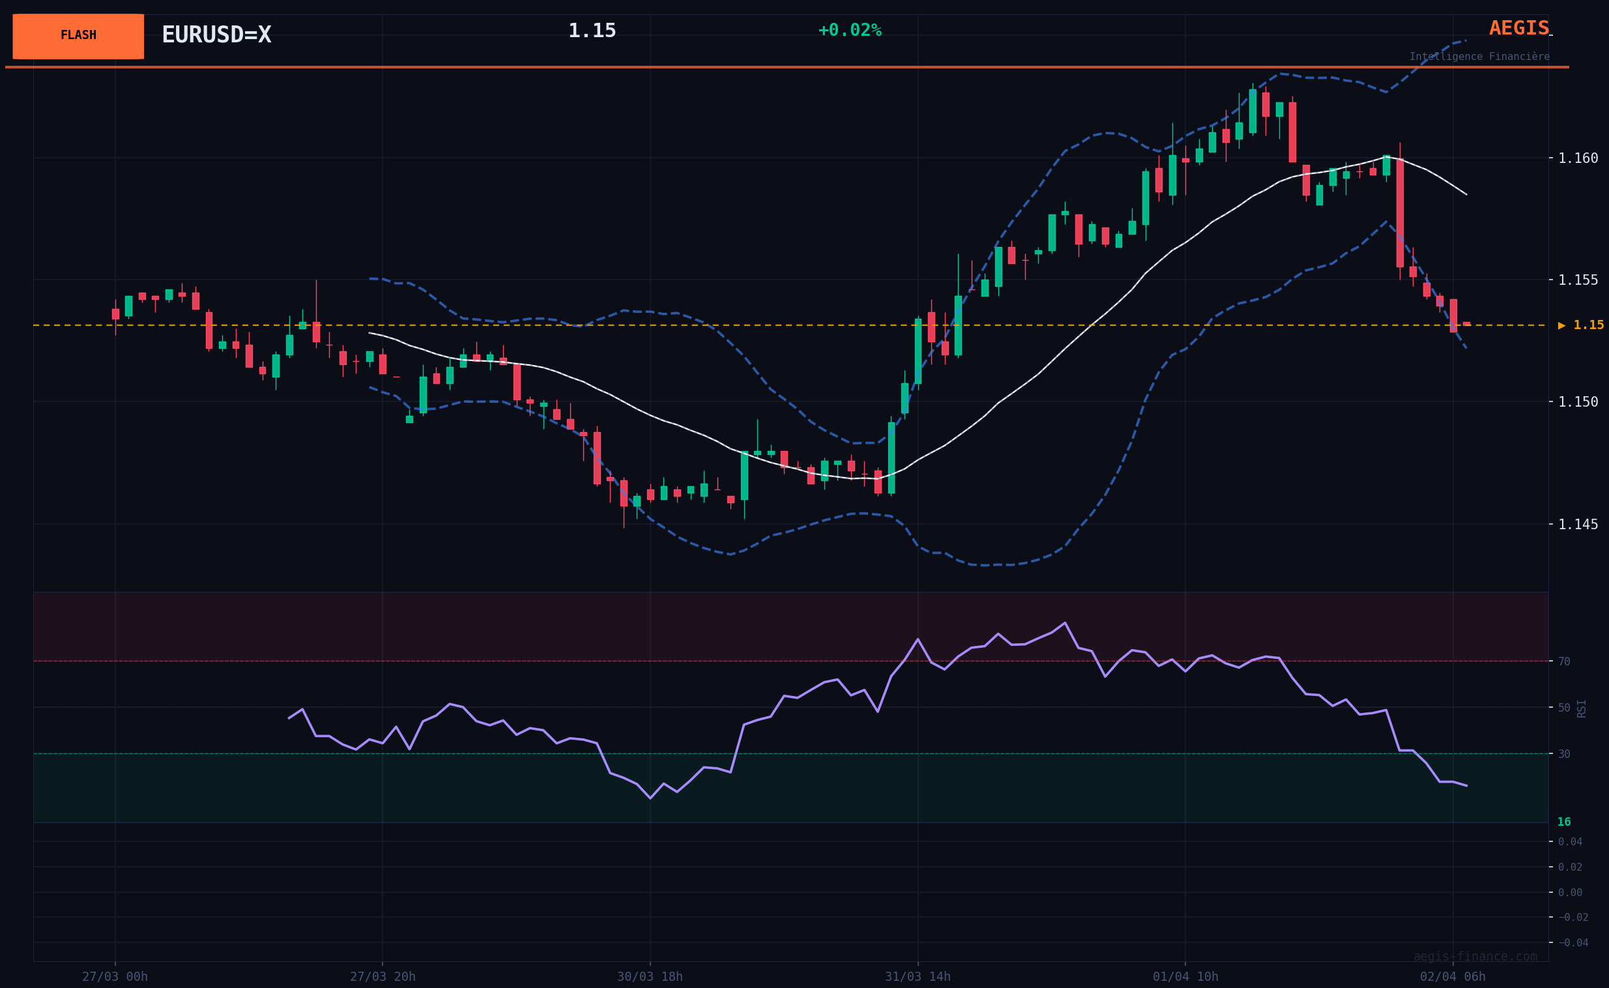The height and width of the screenshot is (988, 1609).
Task: Click the 1.160 price axis label
Action: pos(1578,158)
